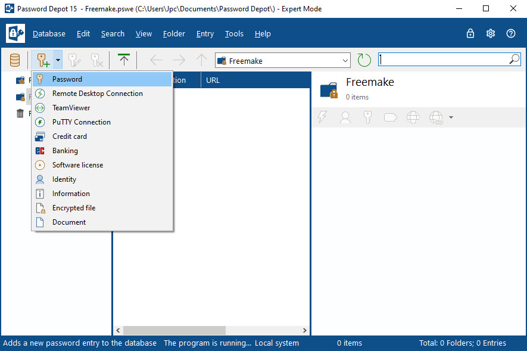The width and height of the screenshot is (527, 351).
Task: Click the copy password key icon in details pane
Action: 367,117
